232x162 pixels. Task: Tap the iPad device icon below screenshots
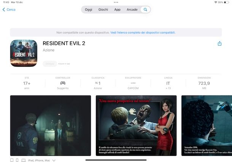click(x=12, y=160)
